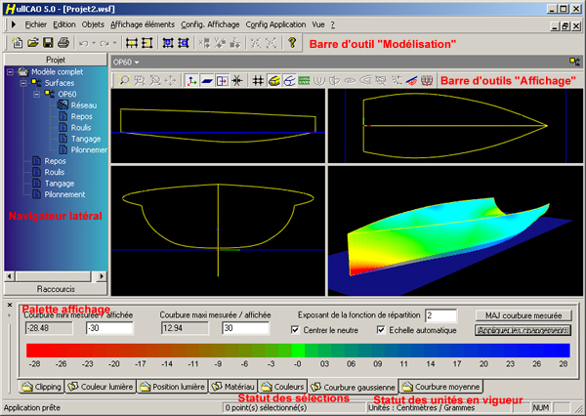The image size is (586, 416).
Task: Toggle the axes display icon
Action: pyautogui.click(x=191, y=80)
